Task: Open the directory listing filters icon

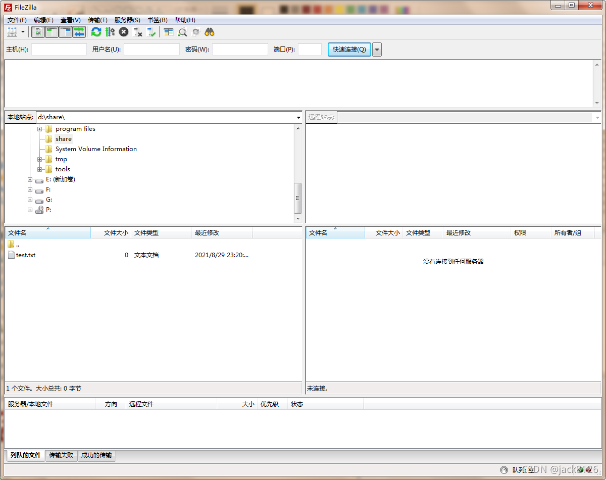Action: pyautogui.click(x=168, y=32)
